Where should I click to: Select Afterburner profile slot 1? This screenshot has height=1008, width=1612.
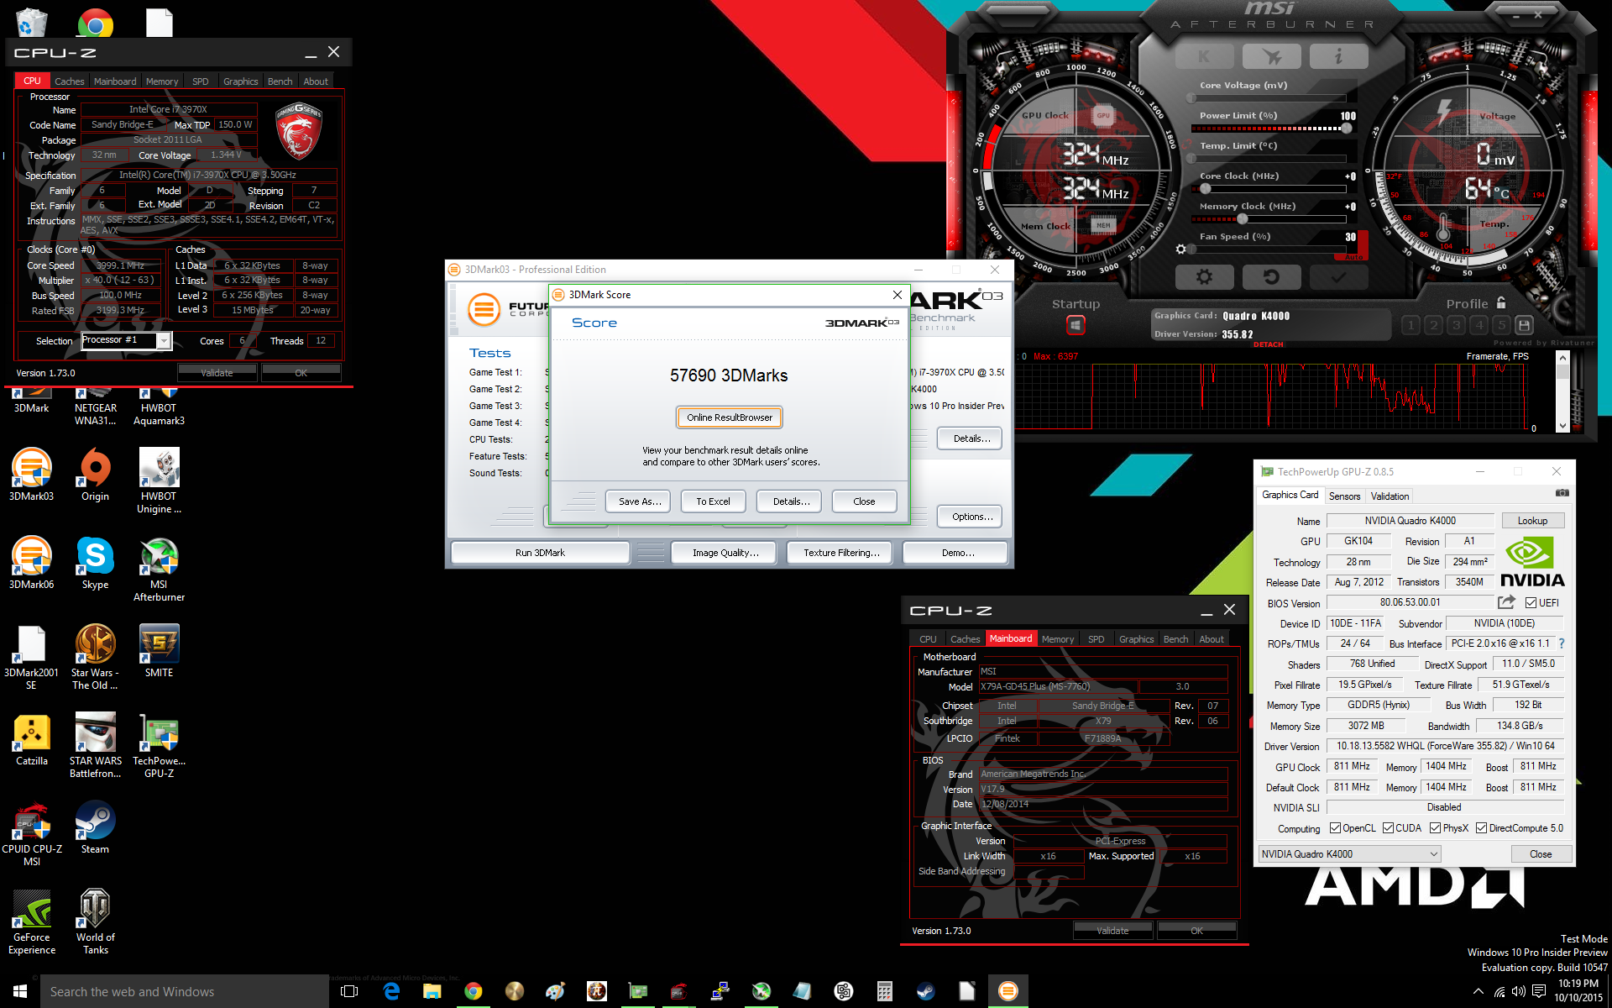[x=1411, y=325]
